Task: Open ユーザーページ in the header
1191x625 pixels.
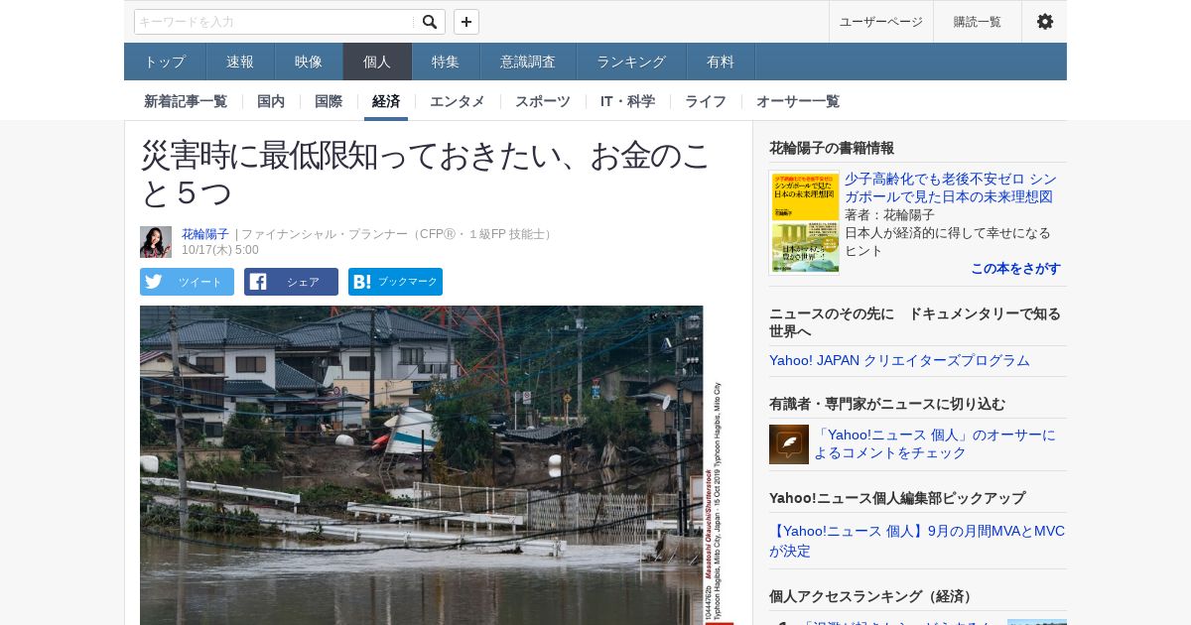Action: click(881, 22)
